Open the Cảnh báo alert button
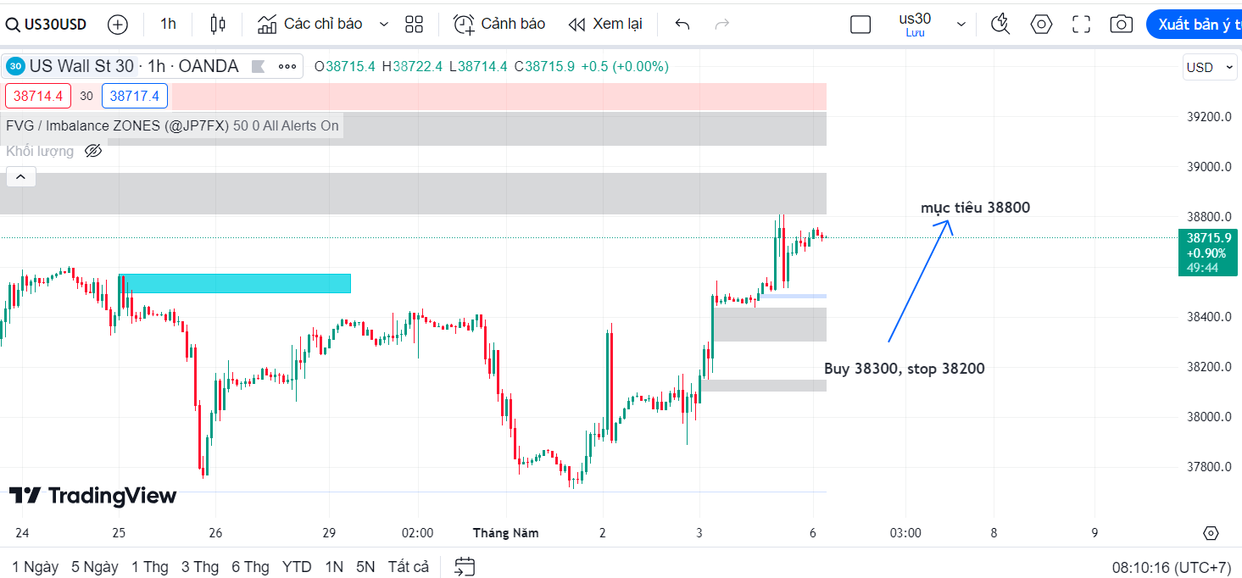The width and height of the screenshot is (1242, 578). [x=499, y=25]
